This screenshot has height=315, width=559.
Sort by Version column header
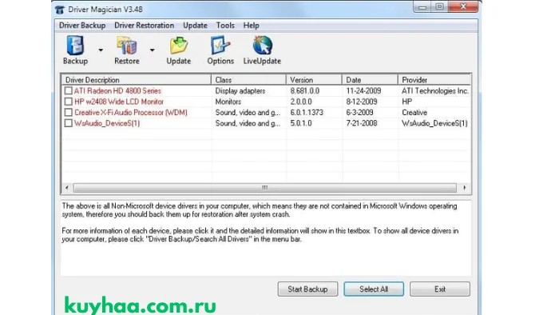click(x=314, y=80)
